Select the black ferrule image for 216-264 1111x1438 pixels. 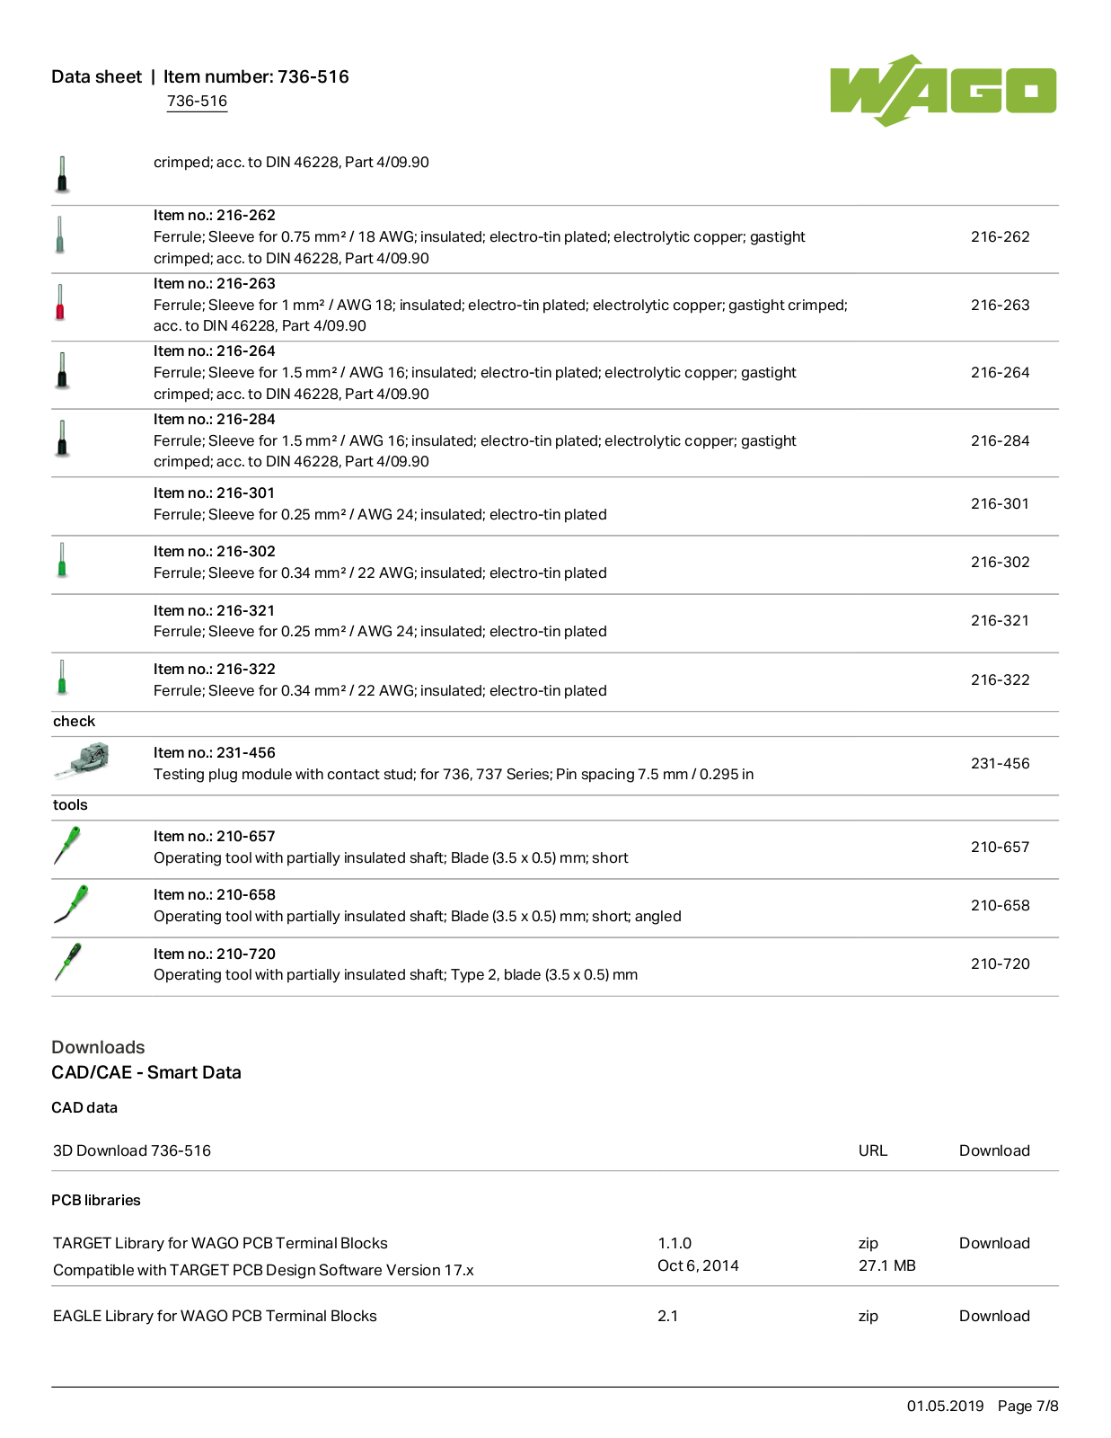[x=62, y=370]
